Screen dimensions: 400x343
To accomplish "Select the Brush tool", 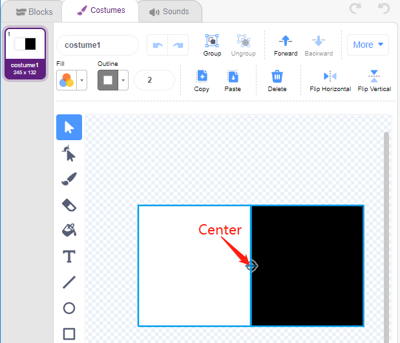I will 69,179.
